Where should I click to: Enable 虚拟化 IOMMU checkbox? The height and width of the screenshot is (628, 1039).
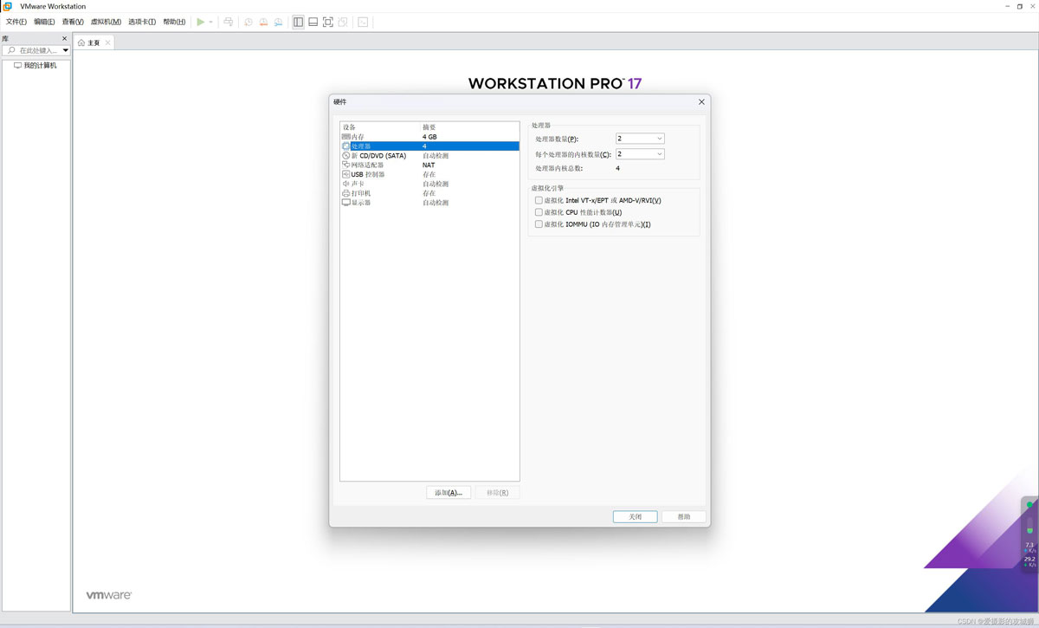(x=539, y=224)
